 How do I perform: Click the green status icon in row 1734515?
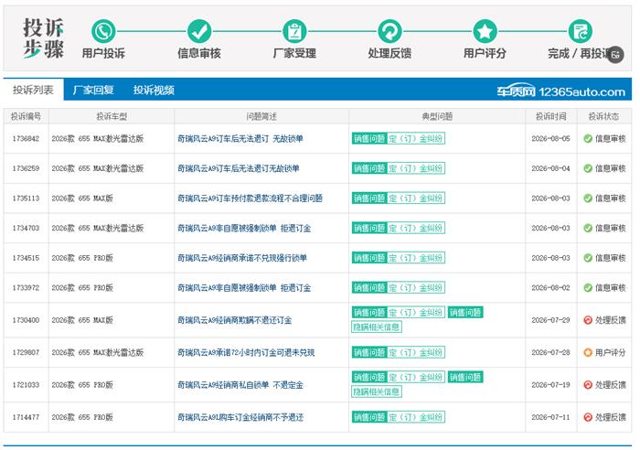(588, 258)
